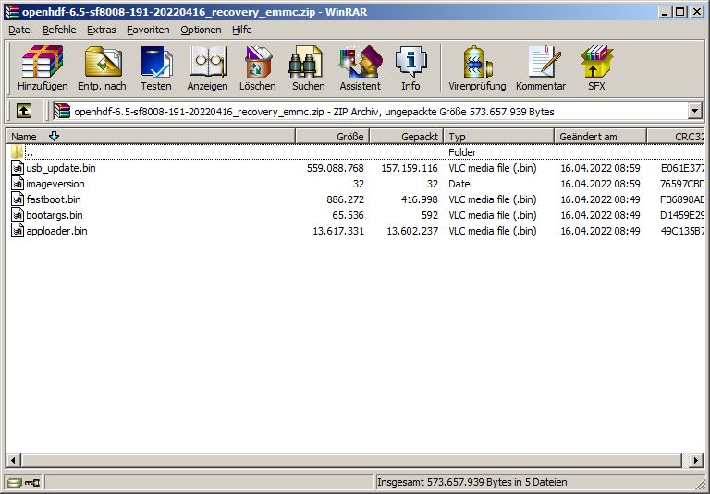The width and height of the screenshot is (710, 494).
Task: Open the Befehle menu
Action: click(59, 30)
